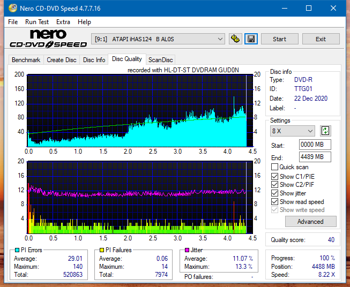Click the cyan PI Errors legend swatch
The width and height of the screenshot is (350, 287).
[17, 250]
